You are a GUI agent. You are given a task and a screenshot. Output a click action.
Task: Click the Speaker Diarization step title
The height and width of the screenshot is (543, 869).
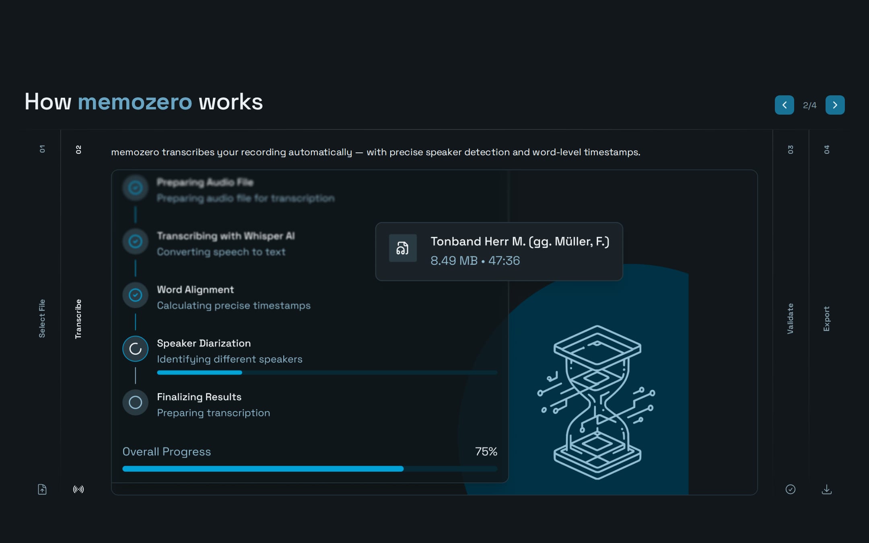pos(204,343)
